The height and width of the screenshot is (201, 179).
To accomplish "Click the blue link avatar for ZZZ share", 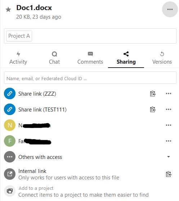I will point(10,93).
